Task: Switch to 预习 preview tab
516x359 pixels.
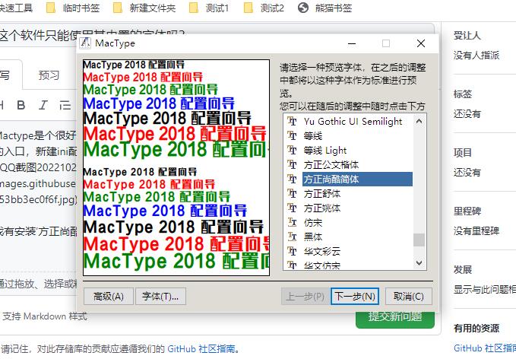Action: tap(49, 75)
